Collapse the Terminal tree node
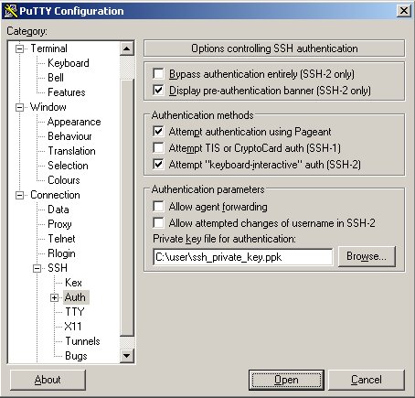This screenshot has height=398, width=415. (x=19, y=48)
